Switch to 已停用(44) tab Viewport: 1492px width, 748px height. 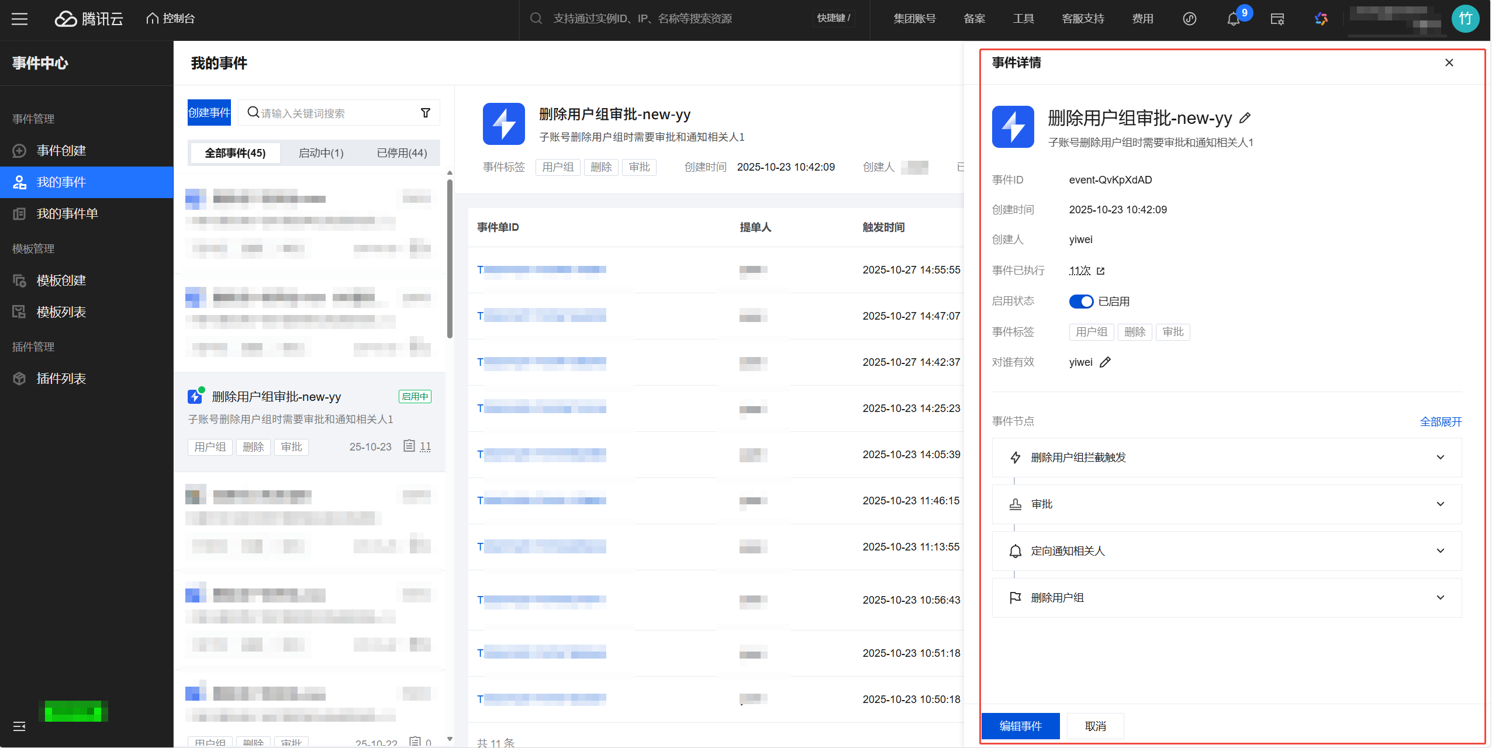402,153
